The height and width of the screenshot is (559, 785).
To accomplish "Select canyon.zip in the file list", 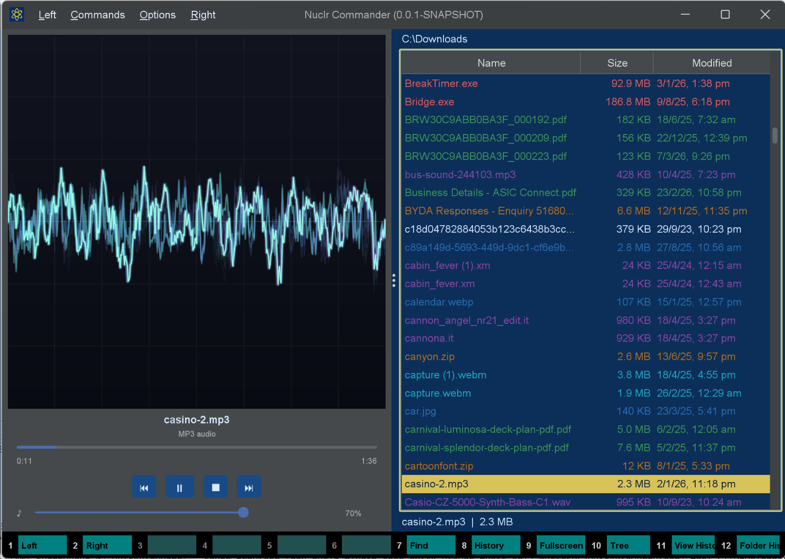I will click(x=586, y=356).
